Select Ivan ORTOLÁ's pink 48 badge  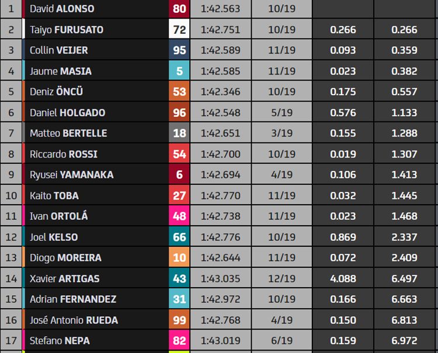point(179,216)
